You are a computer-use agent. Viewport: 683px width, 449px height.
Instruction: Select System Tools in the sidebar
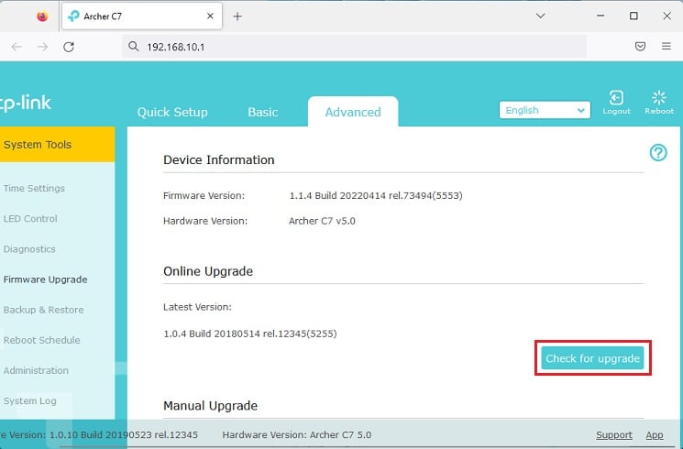coord(57,145)
